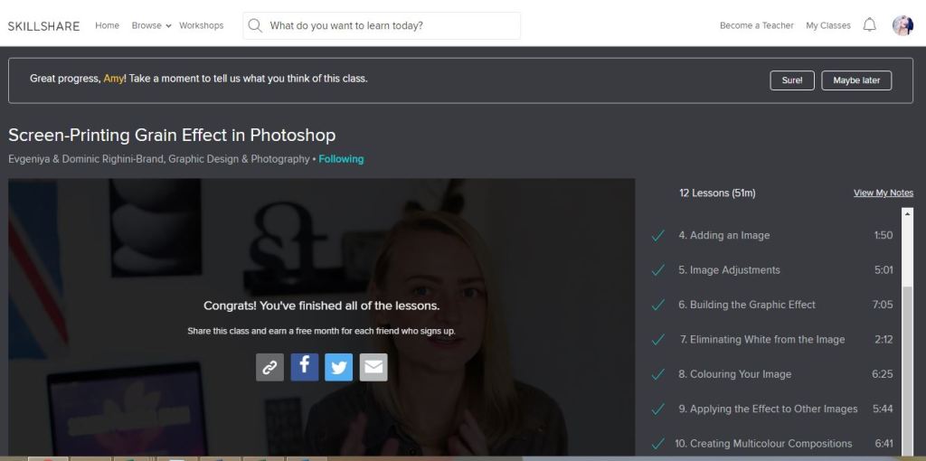Toggle checkmark for Colouring Your Image lesson
Screen dimensions: 926x461
point(658,374)
